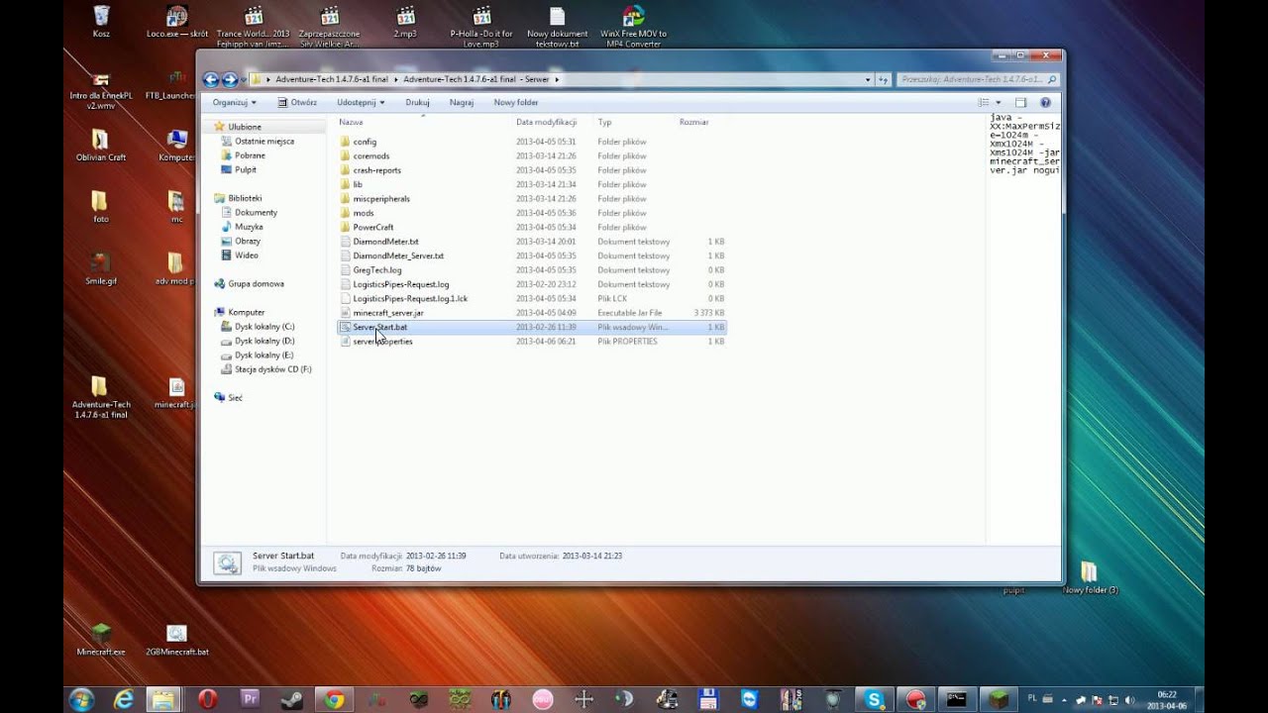1268x713 pixels.
Task: Change view with the view icon
Action: pyautogui.click(x=984, y=102)
